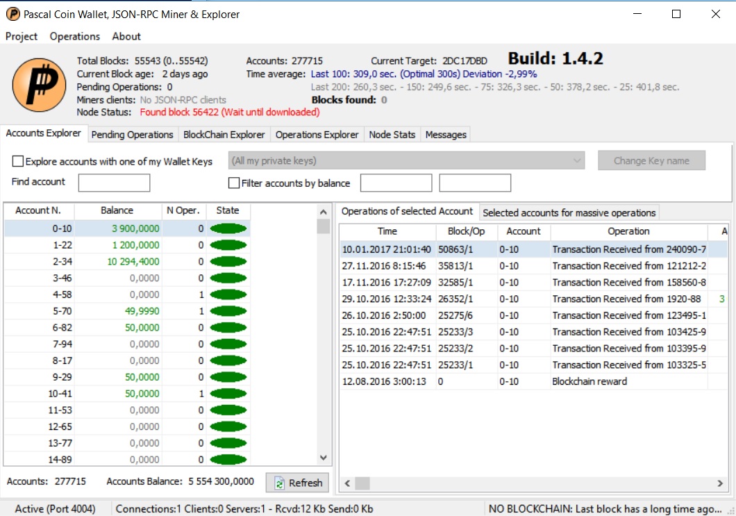Select account row 11-53
The height and width of the screenshot is (516, 736).
click(127, 410)
